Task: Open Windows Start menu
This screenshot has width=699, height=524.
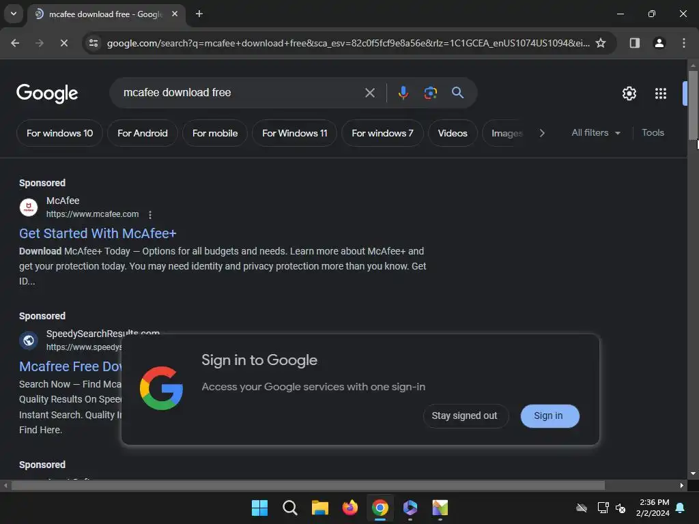Action: 259,508
